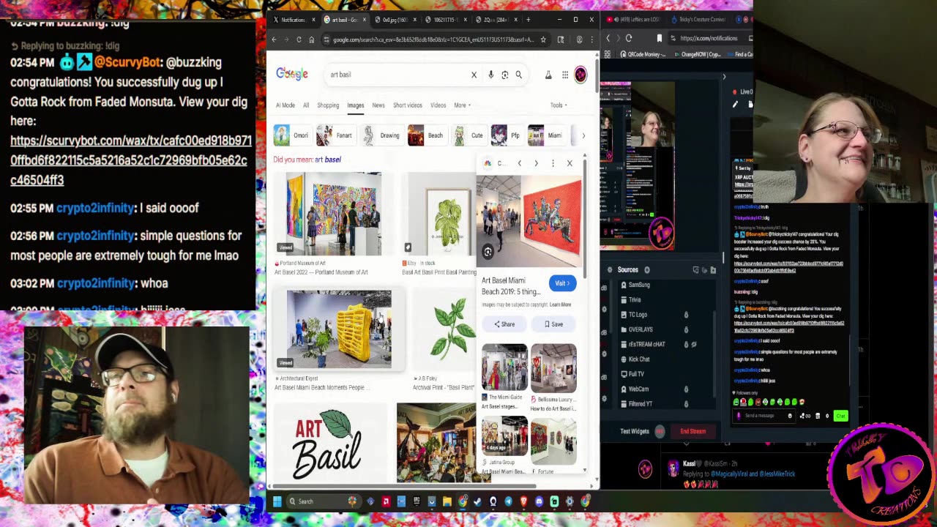Switch to the Notifications X tab
937x527 pixels.
[x=294, y=20]
